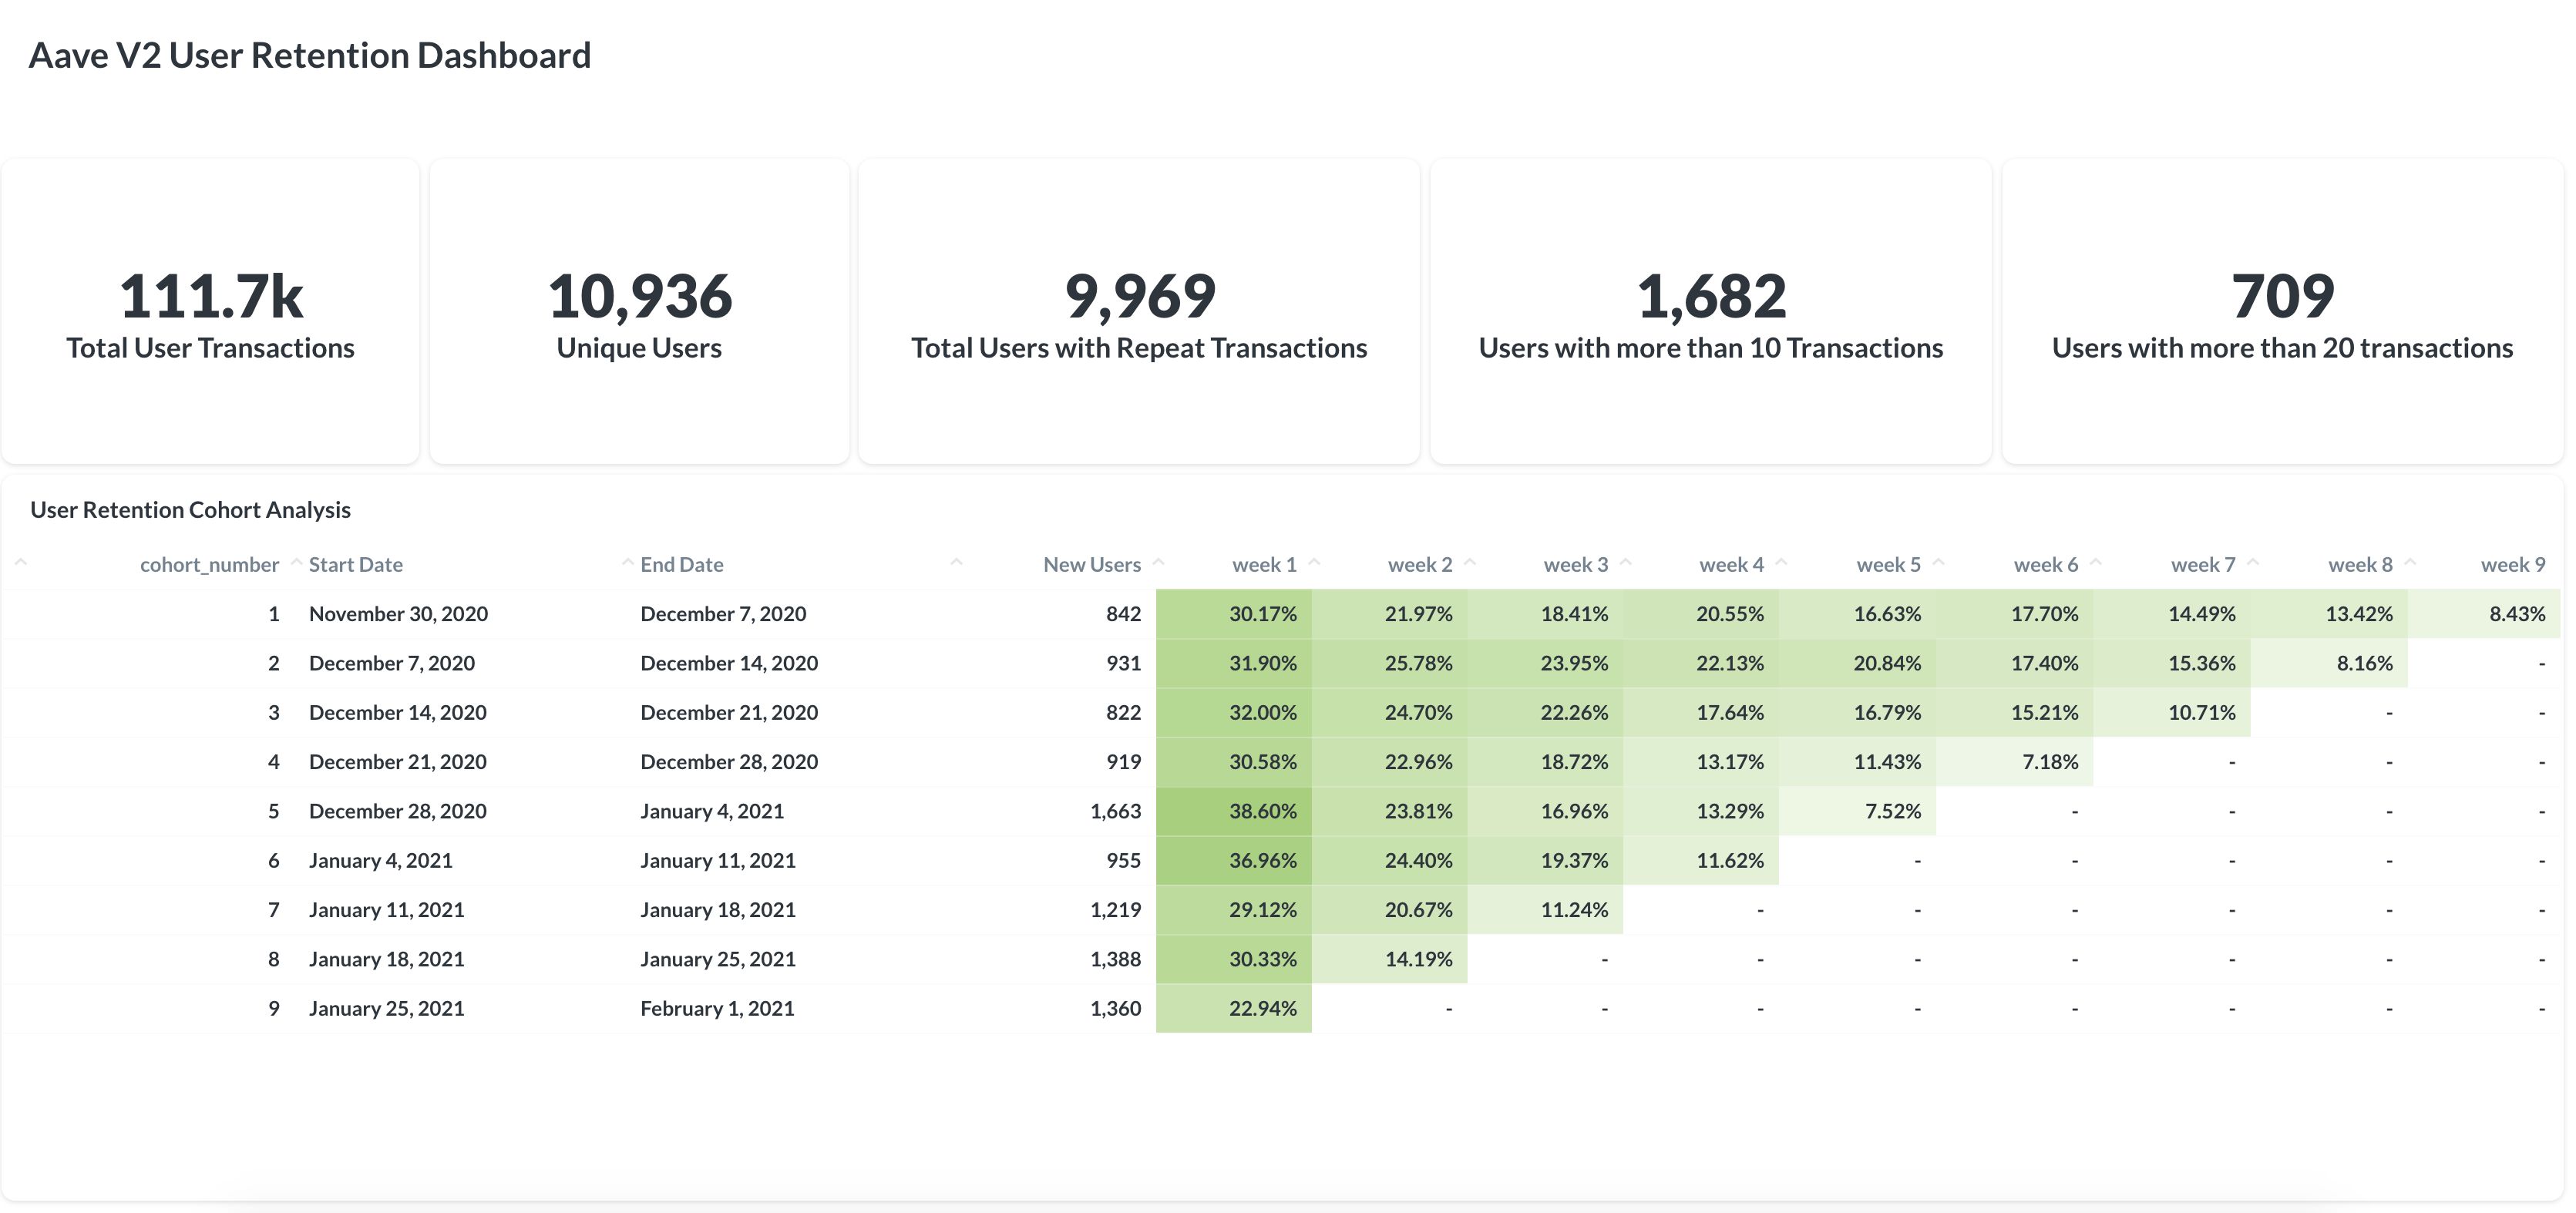Click the 10.71% week 7 cell
The image size is (2576, 1213).
click(x=2172, y=713)
